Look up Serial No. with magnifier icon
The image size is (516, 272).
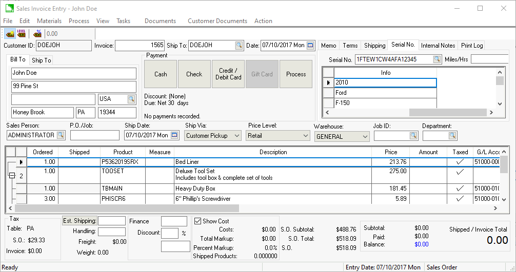tap(436, 59)
